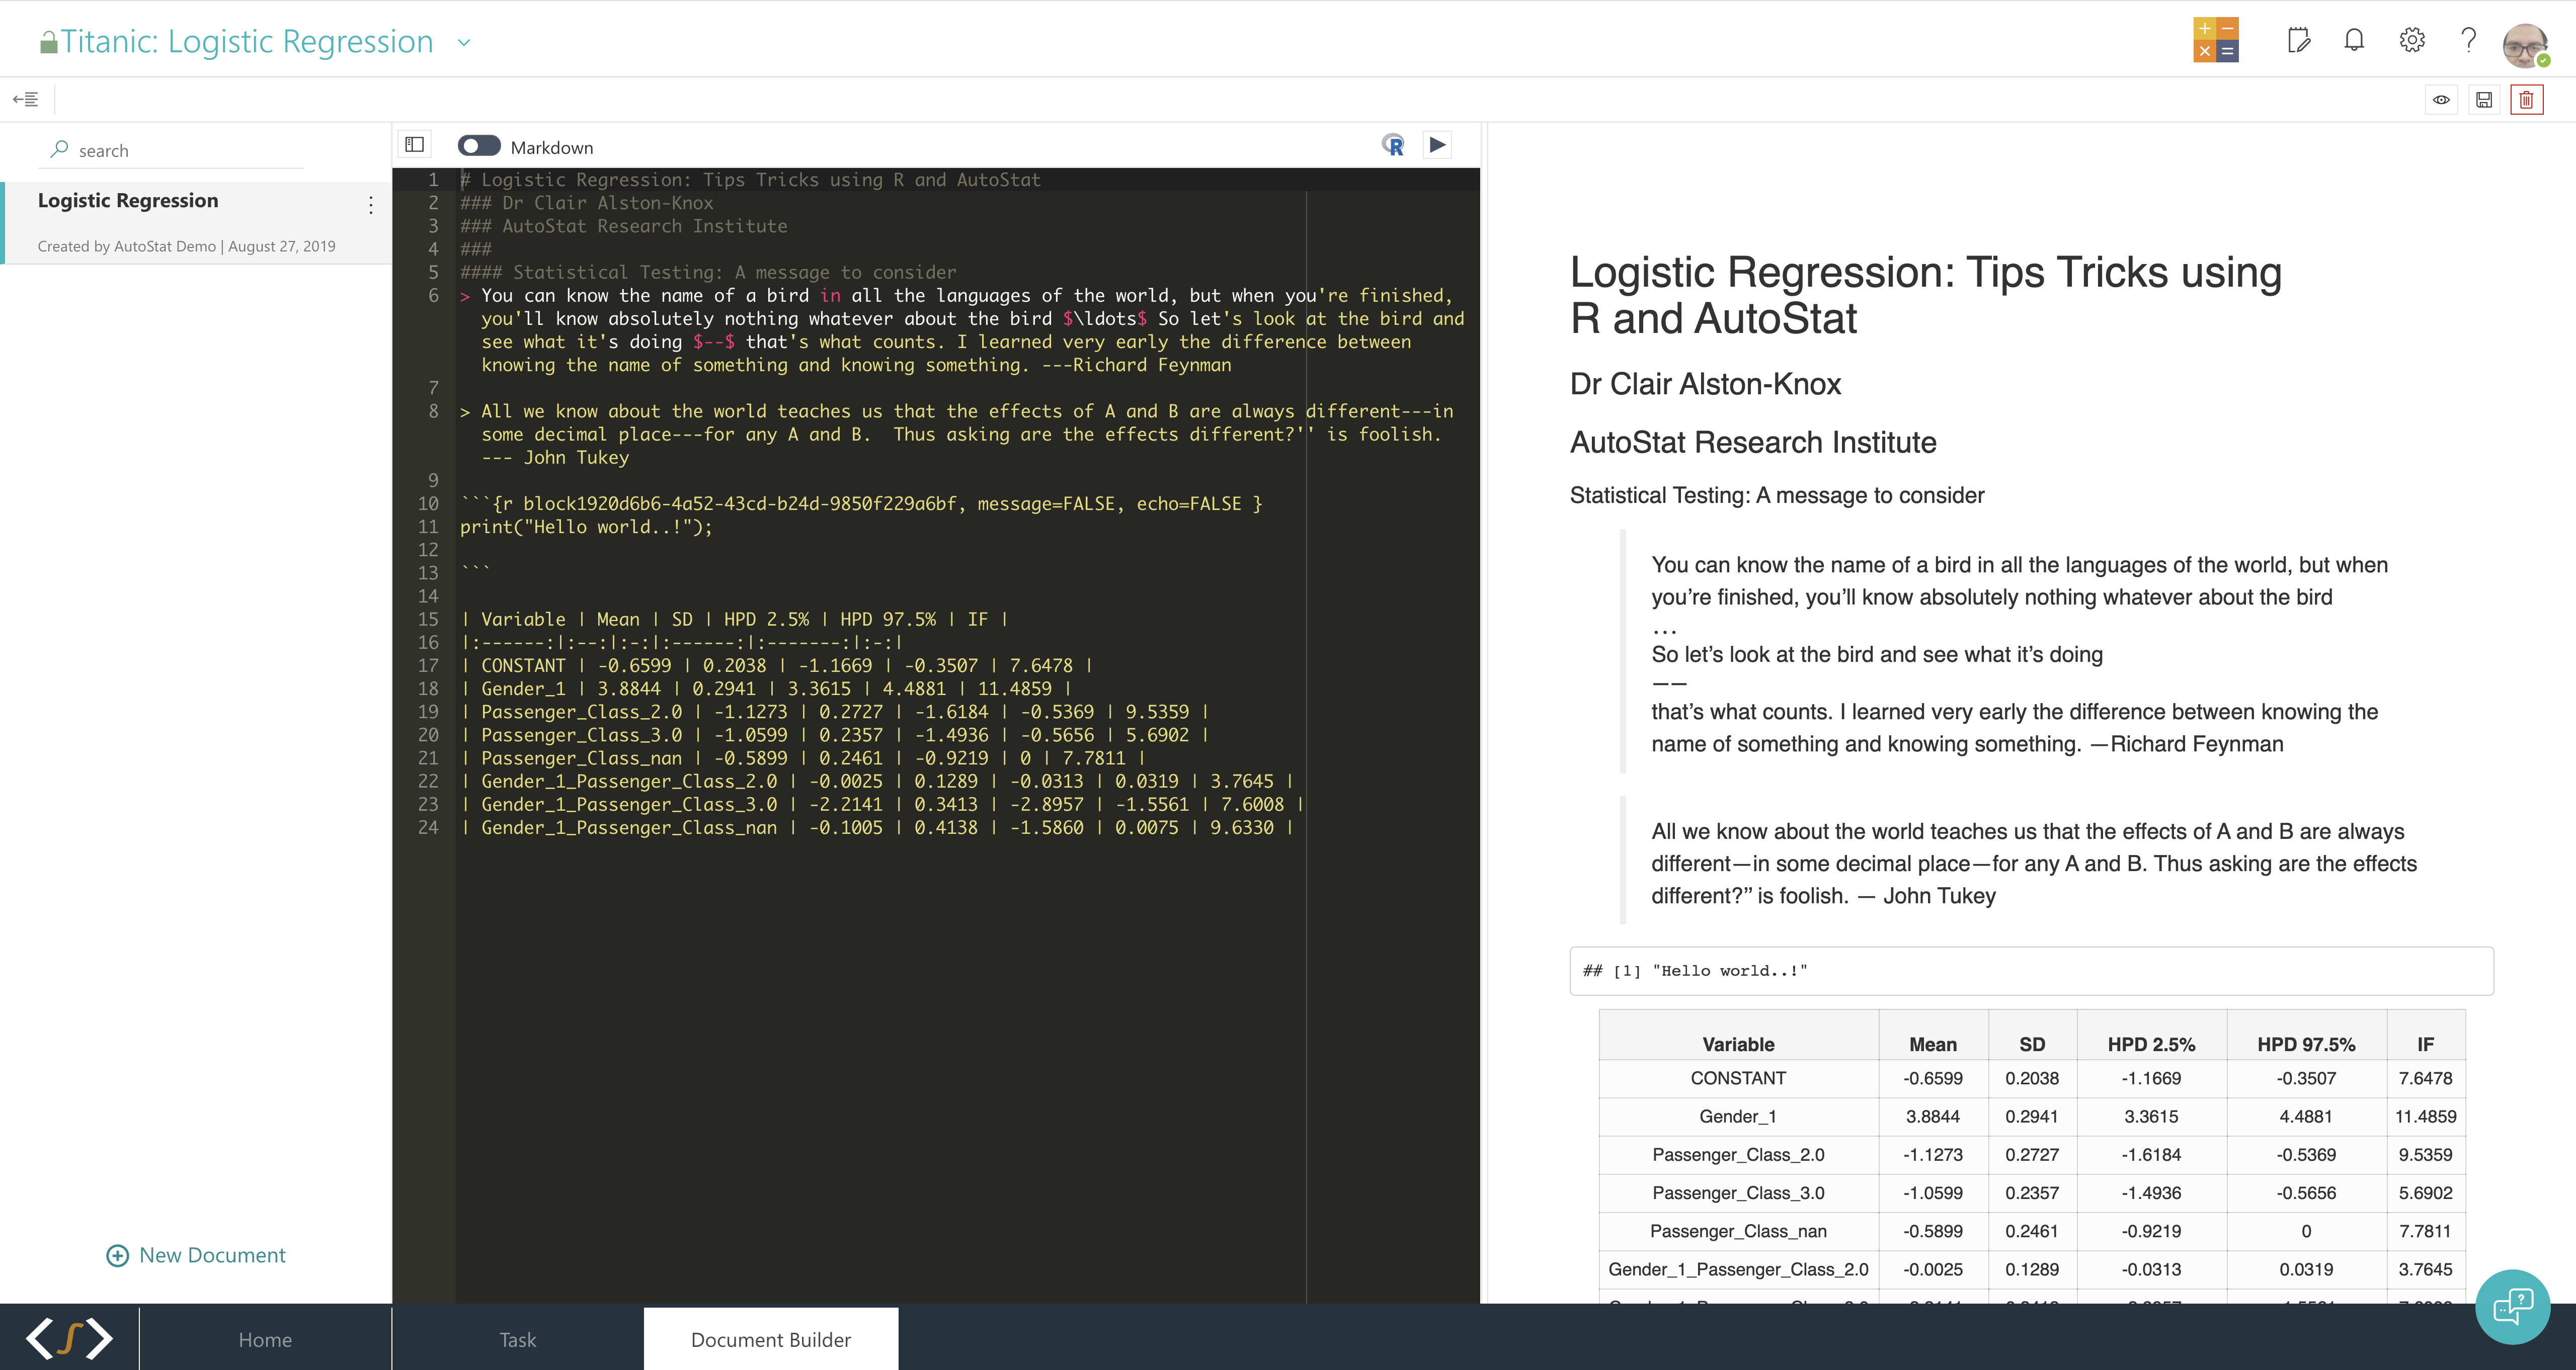Collapse the sidebar with indent arrow icon
The width and height of the screenshot is (2576, 1370).
[26, 99]
